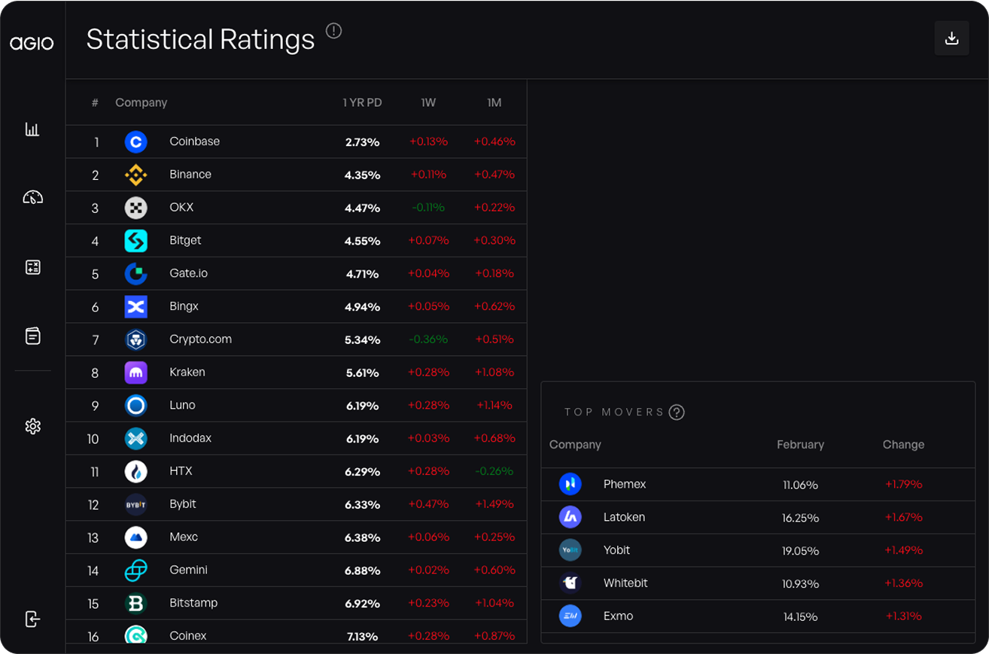The height and width of the screenshot is (654, 989).
Task: Open the calculator panel from the sidebar
Action: click(x=32, y=267)
